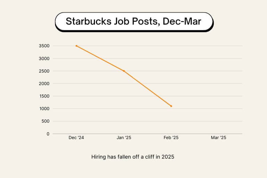Click the 1500 y-axis label

click(44, 96)
